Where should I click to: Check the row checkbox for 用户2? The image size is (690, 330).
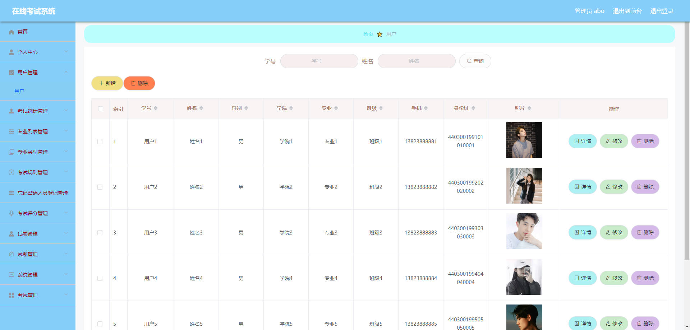coord(100,187)
